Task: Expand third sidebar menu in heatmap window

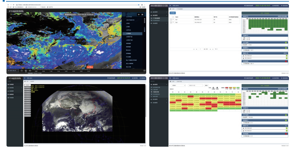Action: point(159,103)
